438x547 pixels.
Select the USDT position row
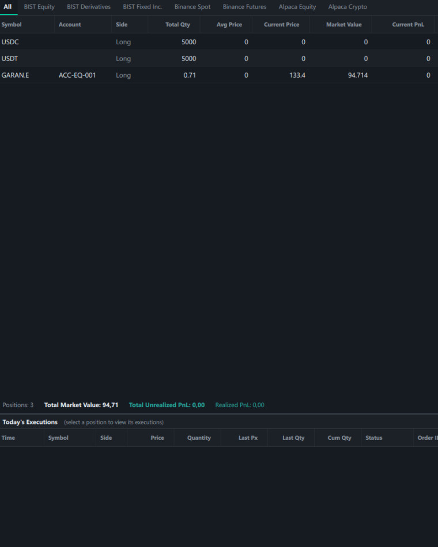[219, 59]
